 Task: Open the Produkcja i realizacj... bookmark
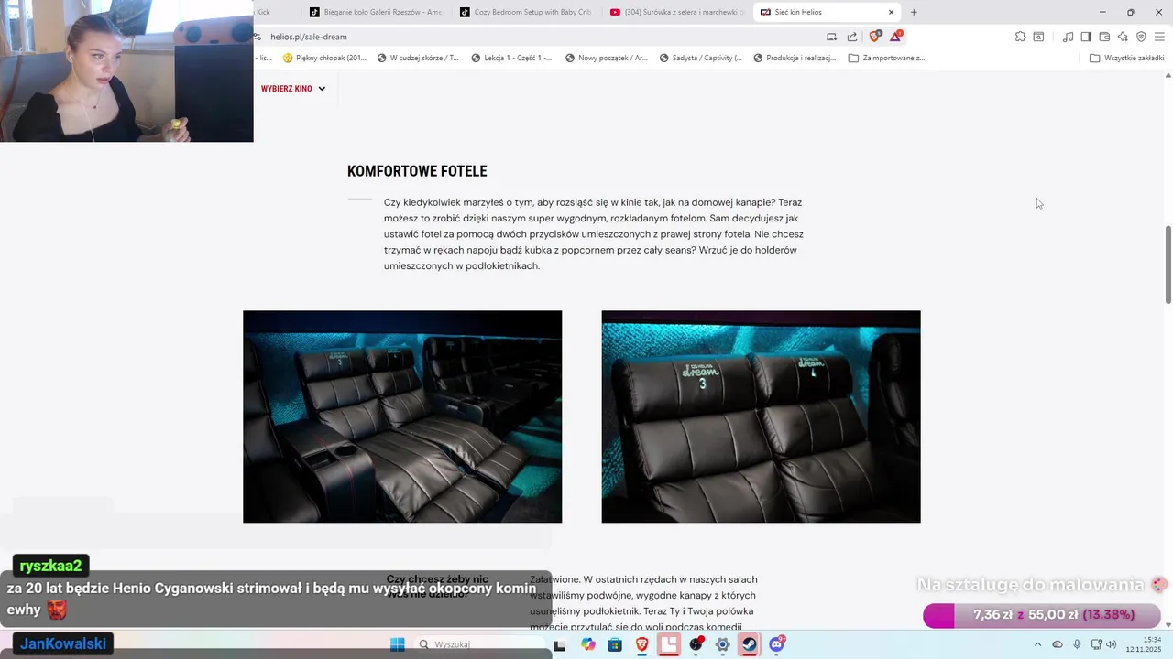(x=795, y=58)
